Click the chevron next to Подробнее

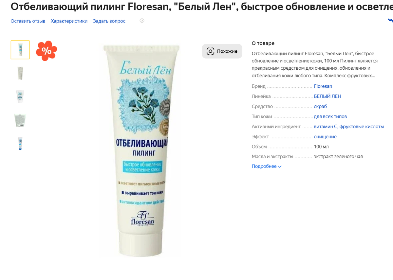280,166
